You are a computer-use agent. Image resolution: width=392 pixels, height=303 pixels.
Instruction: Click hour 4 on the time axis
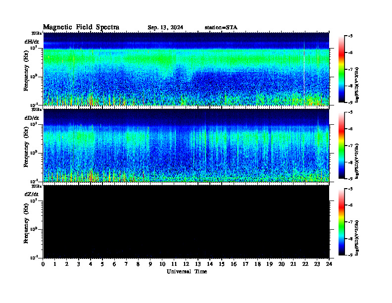click(91, 264)
